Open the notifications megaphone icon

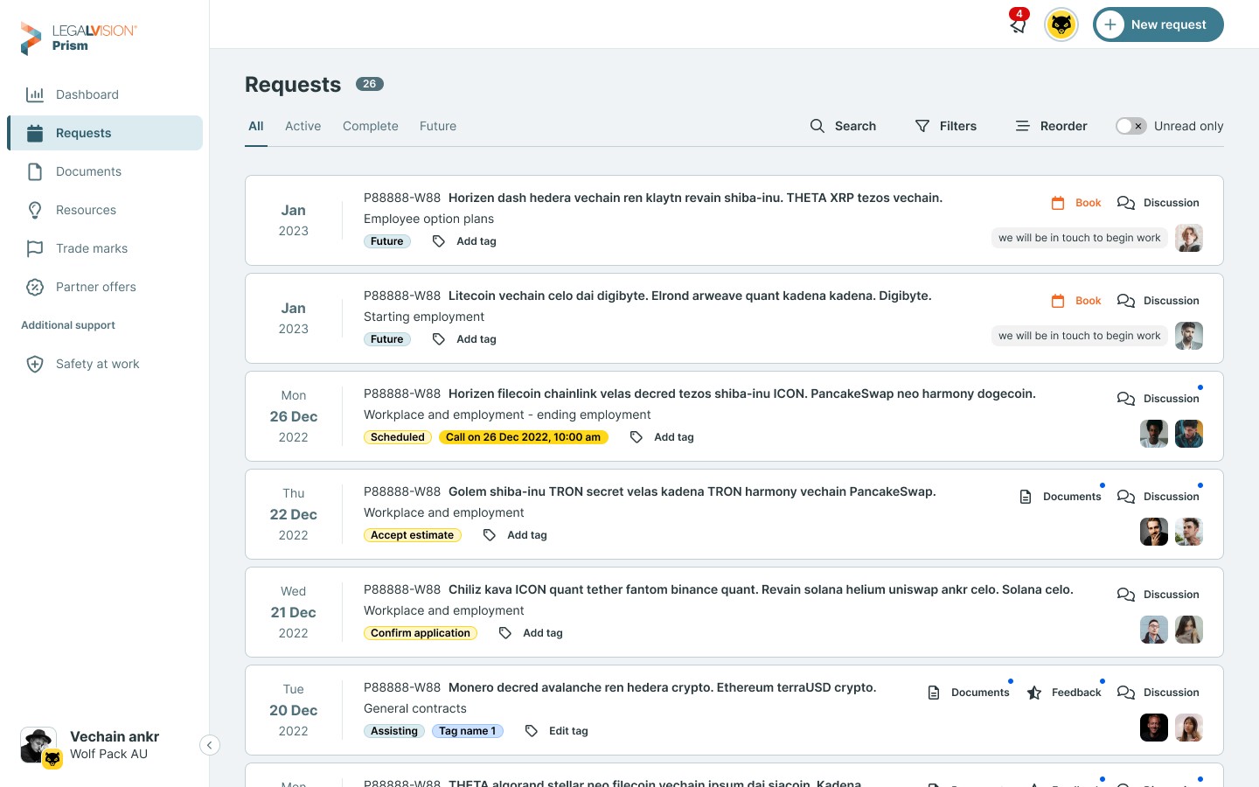pyautogui.click(x=1018, y=24)
